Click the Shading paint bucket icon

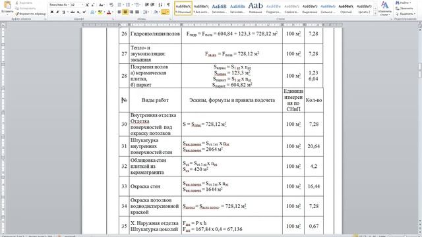point(156,12)
